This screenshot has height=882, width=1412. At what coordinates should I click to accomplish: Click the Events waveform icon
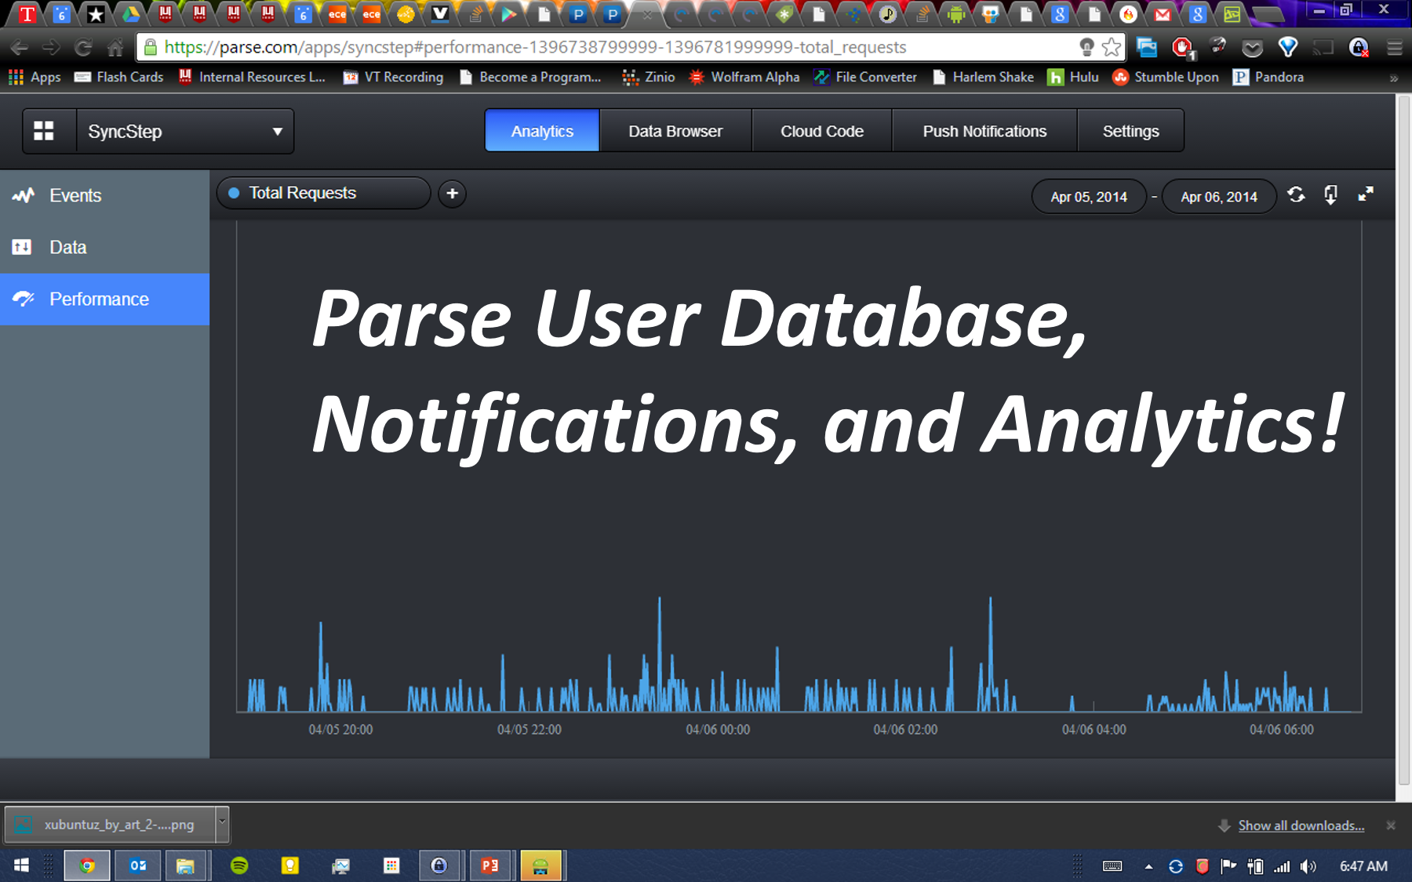23,195
